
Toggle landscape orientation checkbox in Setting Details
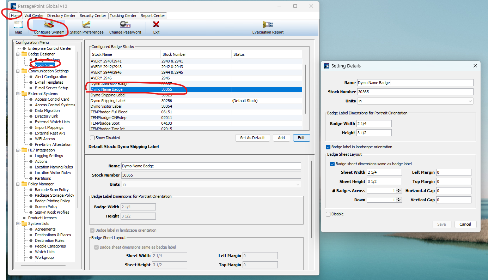tap(328, 147)
